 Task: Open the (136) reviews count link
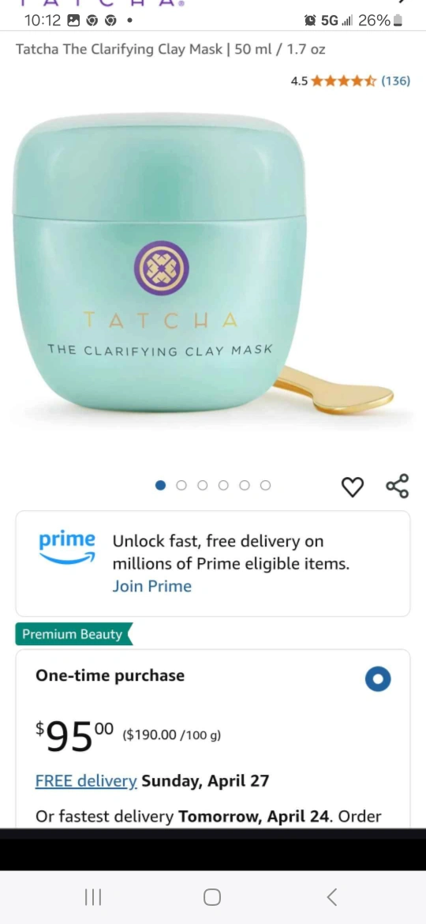tap(395, 81)
